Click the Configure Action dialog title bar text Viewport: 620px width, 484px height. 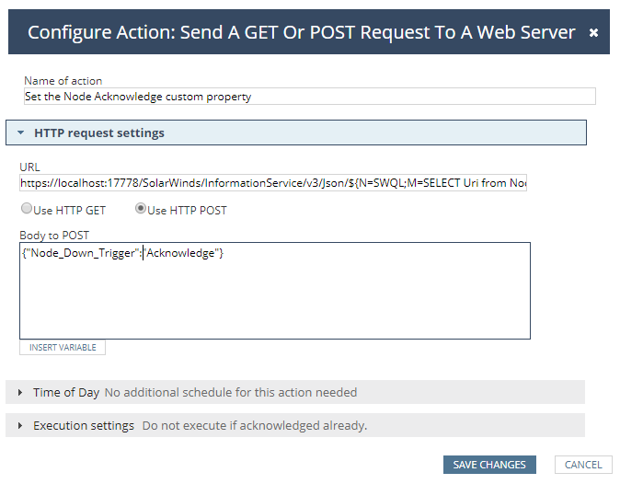[x=301, y=32]
